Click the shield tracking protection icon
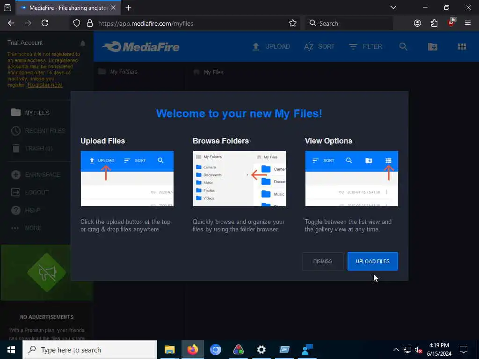Screen dimensions: 479x359 [77, 23]
